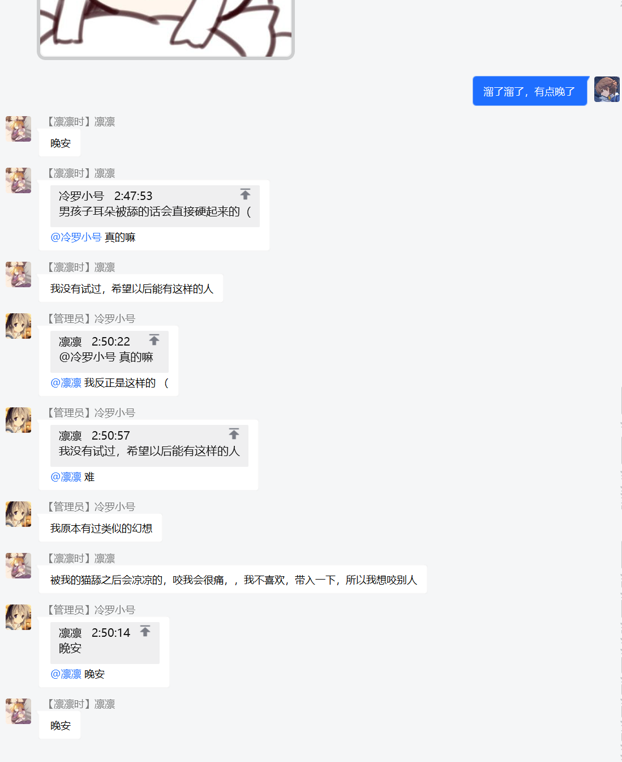Viewport: 622px width, 762px height.
Task: Jump to quoted message from 2:50:14
Action: coord(145,631)
